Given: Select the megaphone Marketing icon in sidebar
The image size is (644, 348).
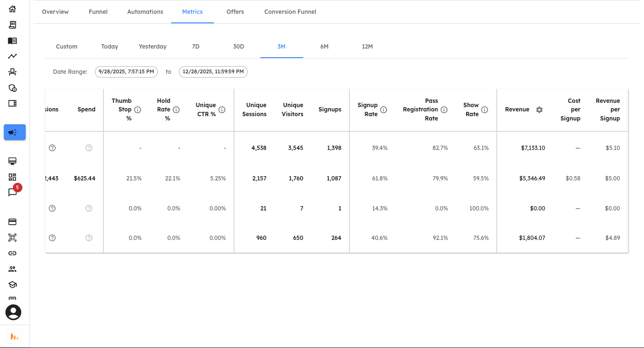Looking at the screenshot, I should (14, 132).
